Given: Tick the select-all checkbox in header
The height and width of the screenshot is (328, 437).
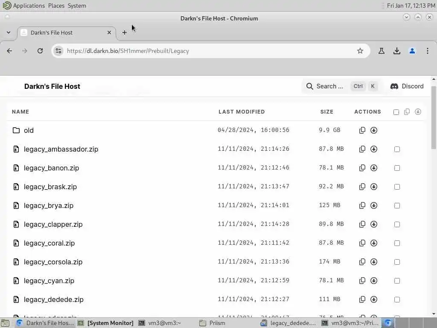Looking at the screenshot, I should (396, 112).
